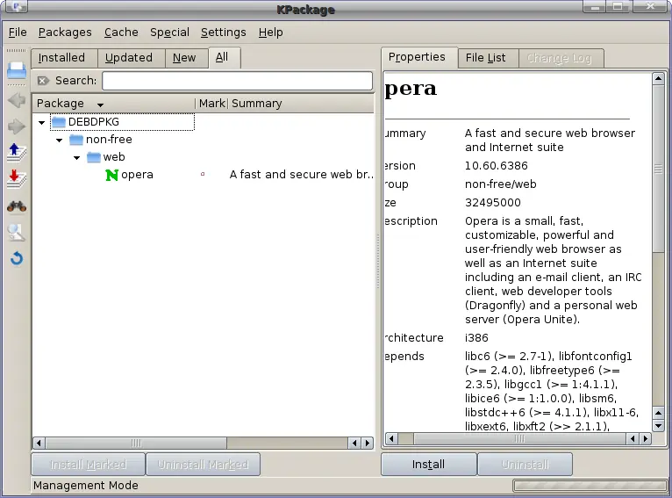Switch to the Updated tab

pos(131,58)
